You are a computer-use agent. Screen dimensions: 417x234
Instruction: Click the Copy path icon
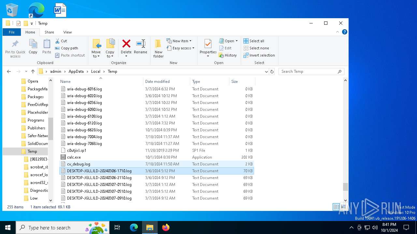coord(57,48)
